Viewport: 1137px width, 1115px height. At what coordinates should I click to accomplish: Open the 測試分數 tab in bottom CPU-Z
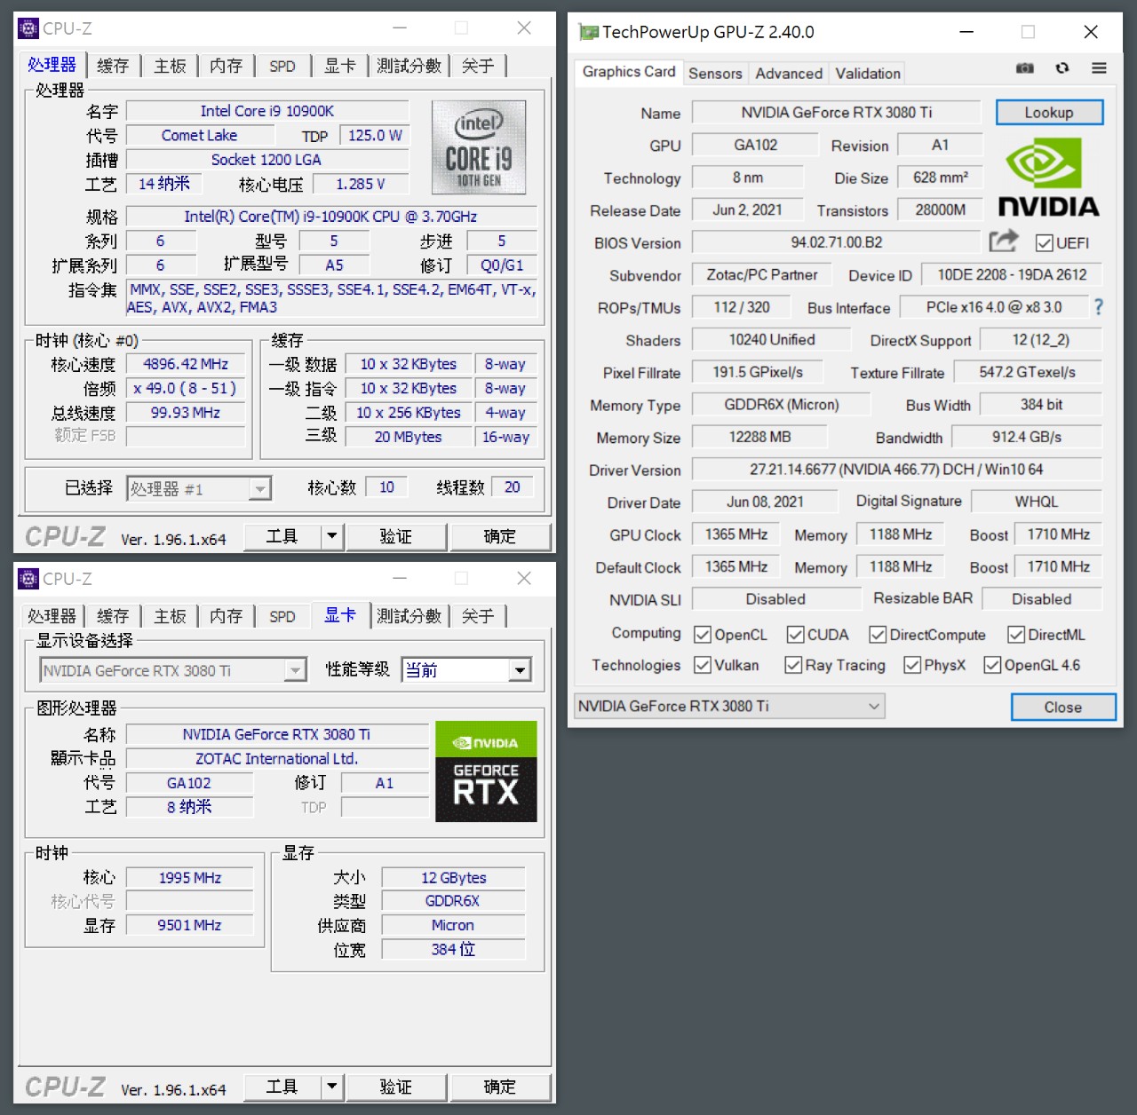pyautogui.click(x=409, y=616)
